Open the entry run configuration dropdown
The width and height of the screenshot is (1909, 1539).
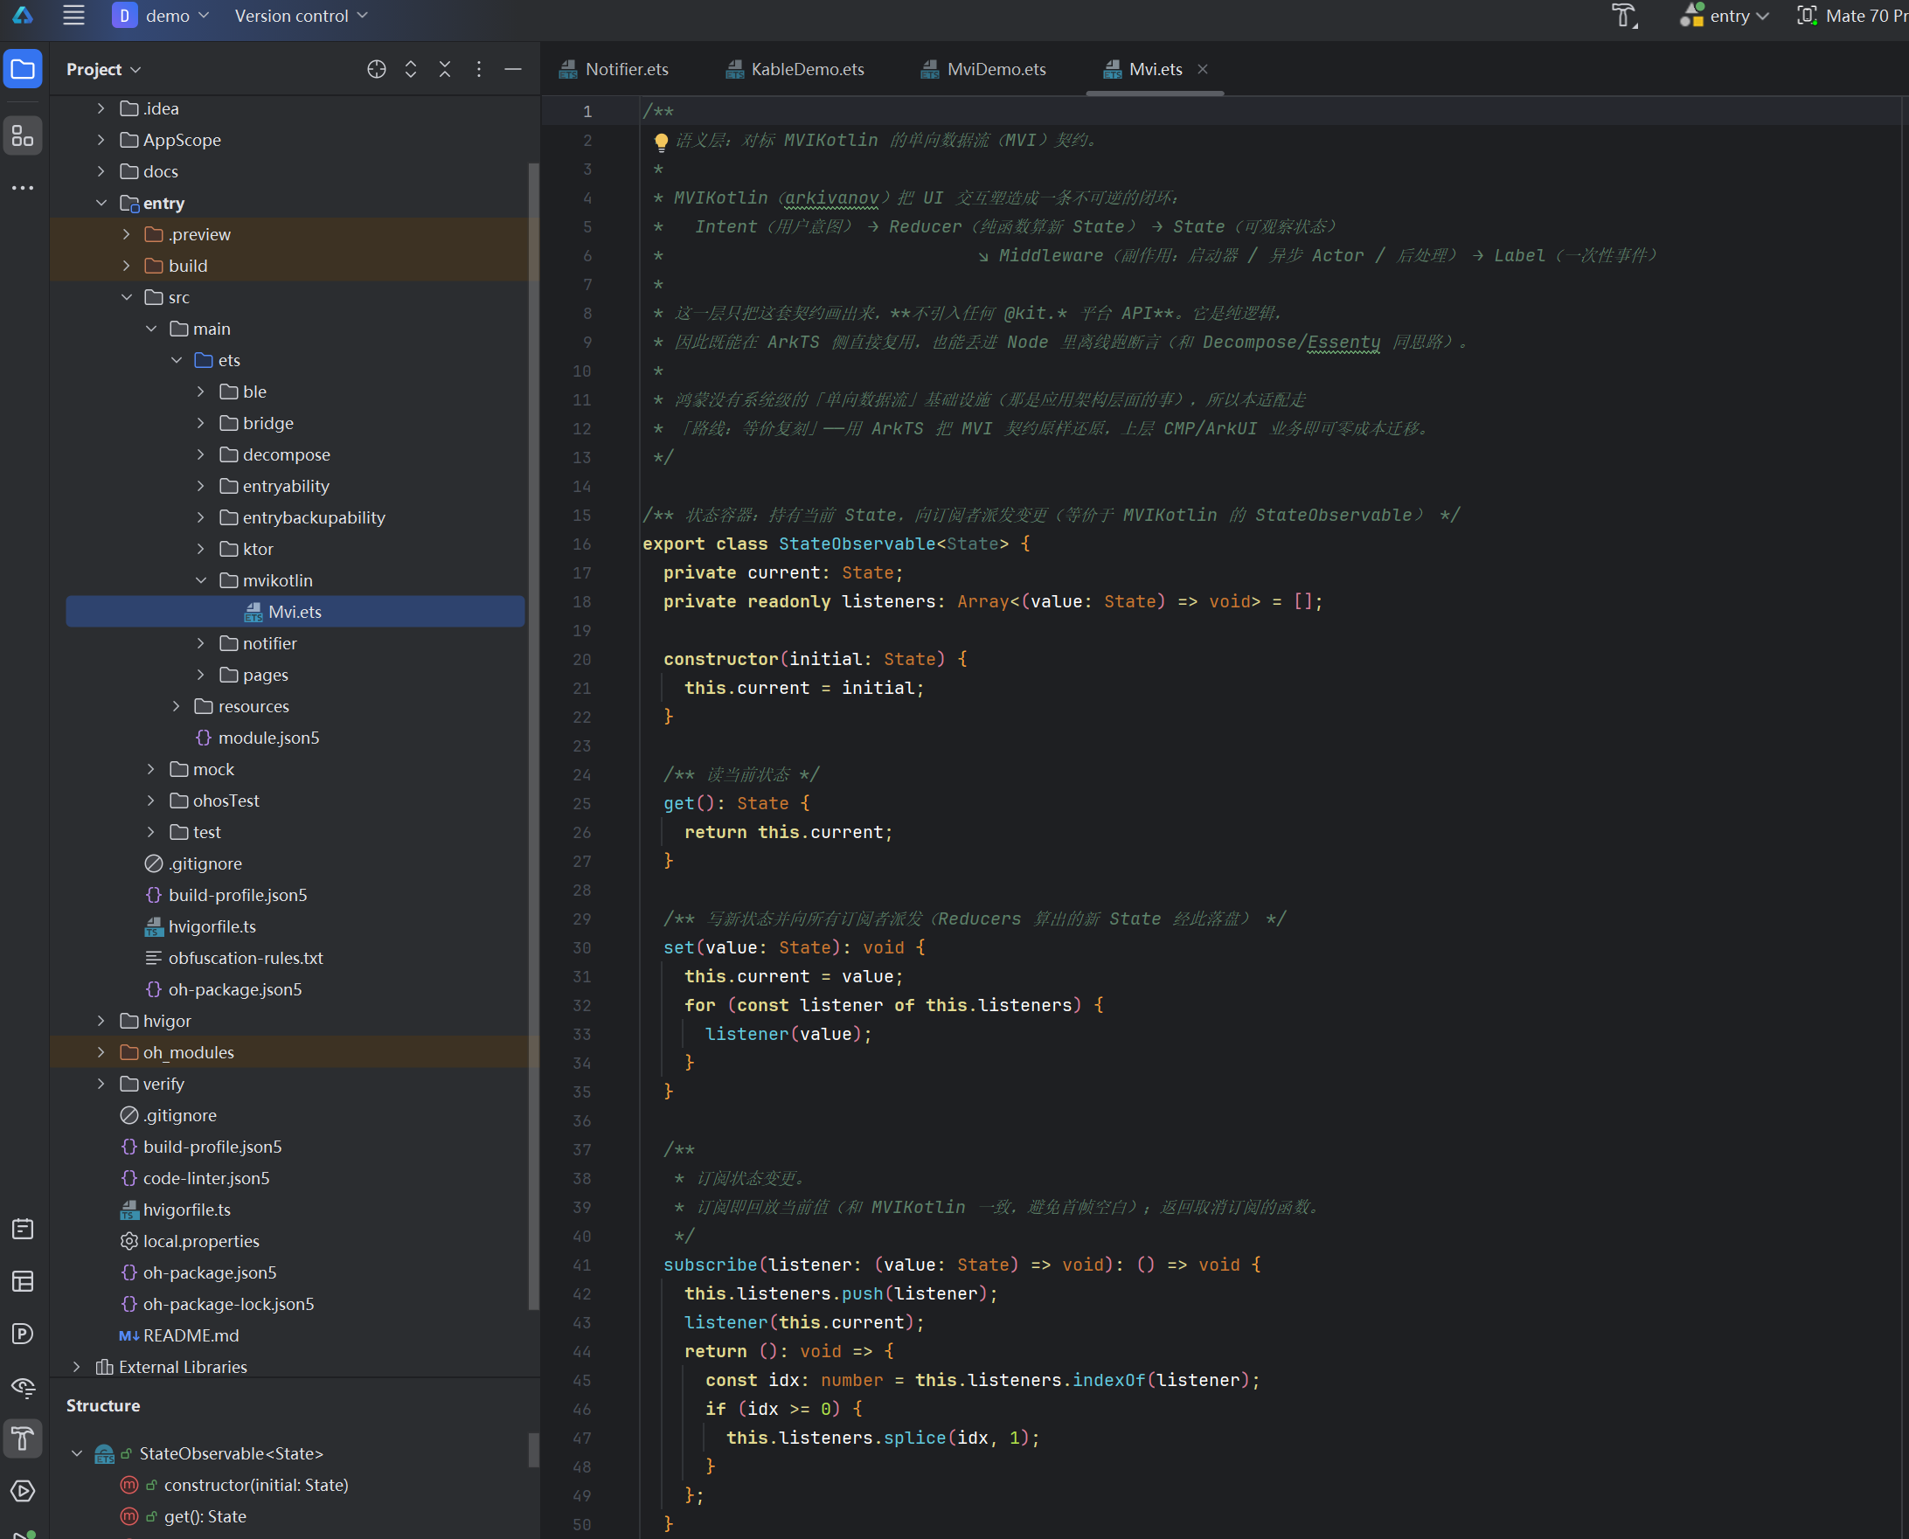pos(1723,16)
